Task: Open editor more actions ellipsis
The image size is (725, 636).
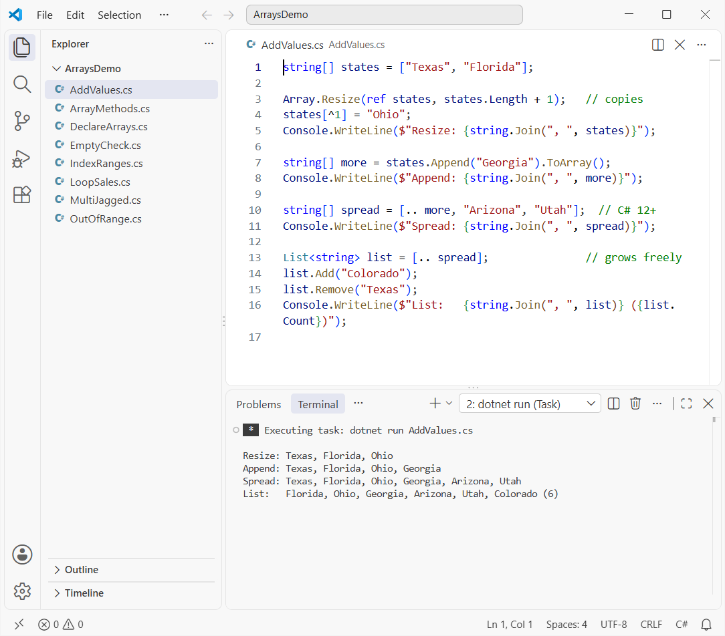Action: pyautogui.click(x=702, y=45)
